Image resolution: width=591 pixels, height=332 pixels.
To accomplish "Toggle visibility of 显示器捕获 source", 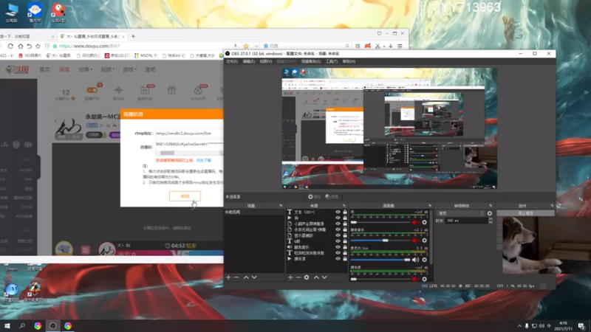I will click(x=338, y=235).
